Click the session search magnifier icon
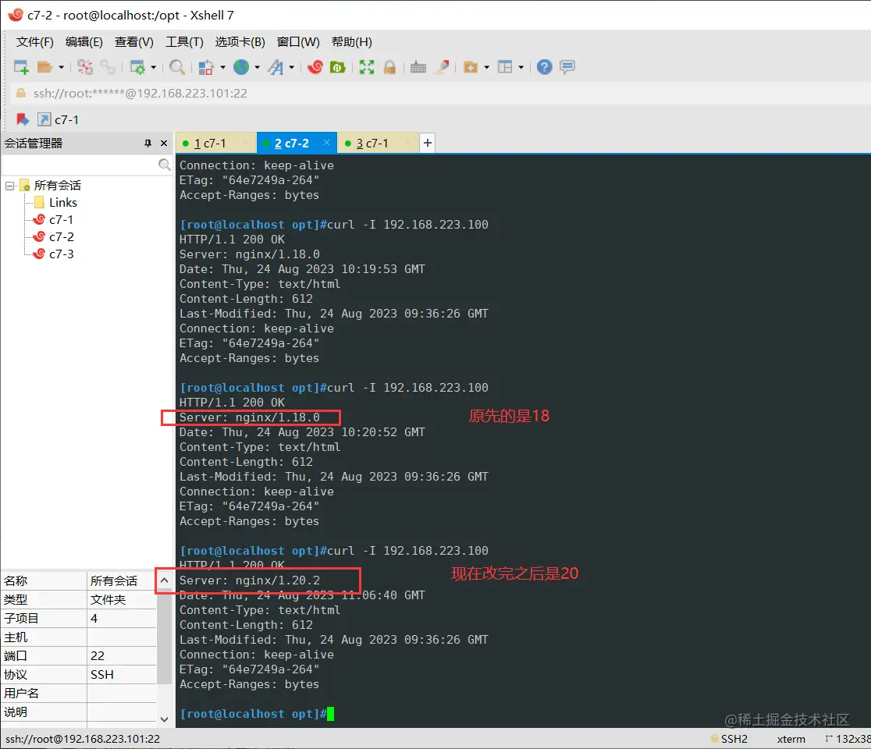 [165, 165]
